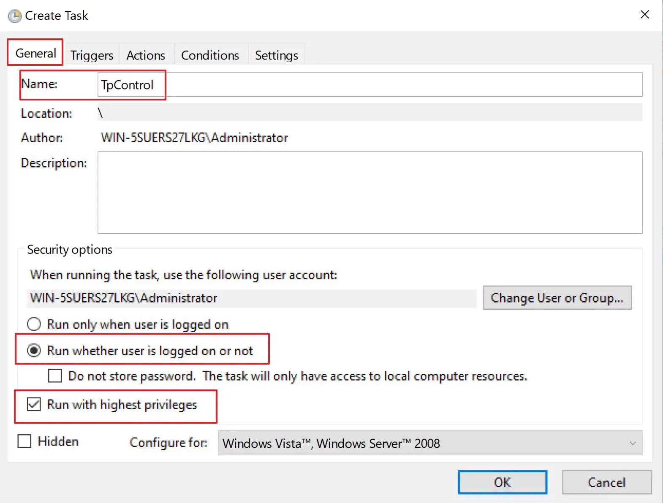663x503 pixels.
Task: Select Run only when user is logged on
Action: click(34, 325)
